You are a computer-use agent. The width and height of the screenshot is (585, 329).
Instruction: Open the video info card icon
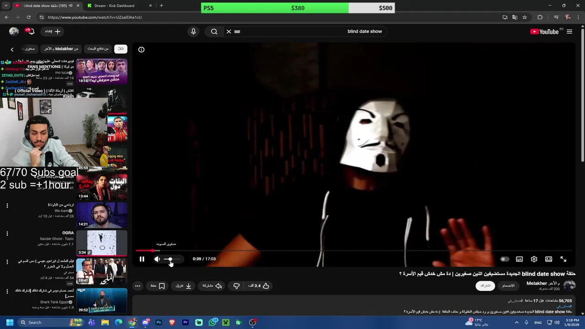pos(141,49)
